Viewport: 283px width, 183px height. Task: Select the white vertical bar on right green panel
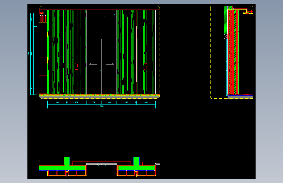click(136, 54)
